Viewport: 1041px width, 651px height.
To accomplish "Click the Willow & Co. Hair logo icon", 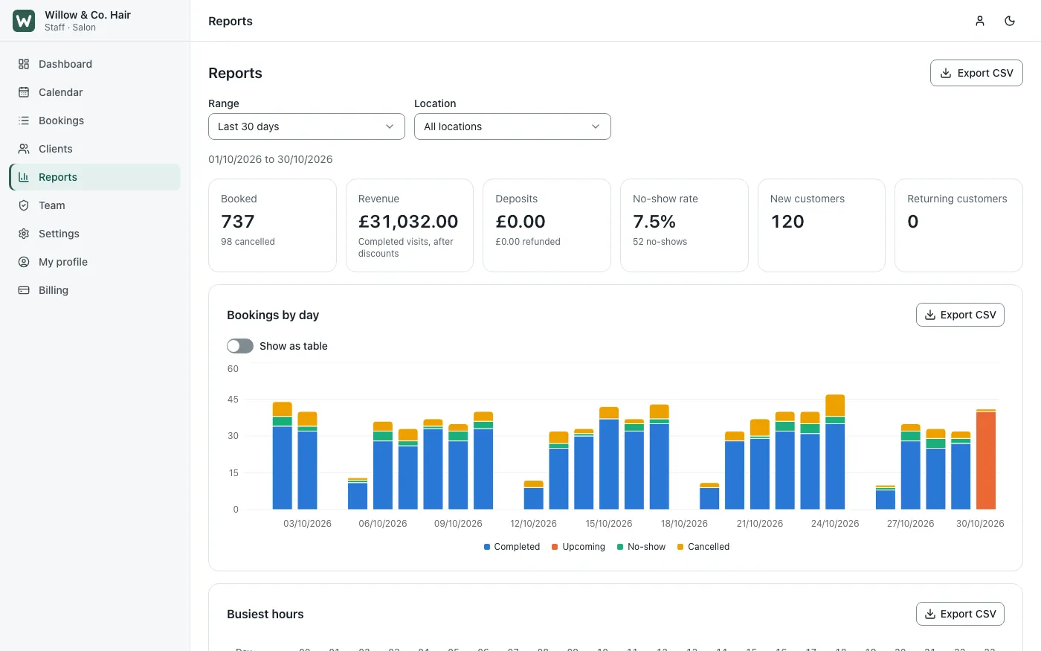I will (24, 21).
